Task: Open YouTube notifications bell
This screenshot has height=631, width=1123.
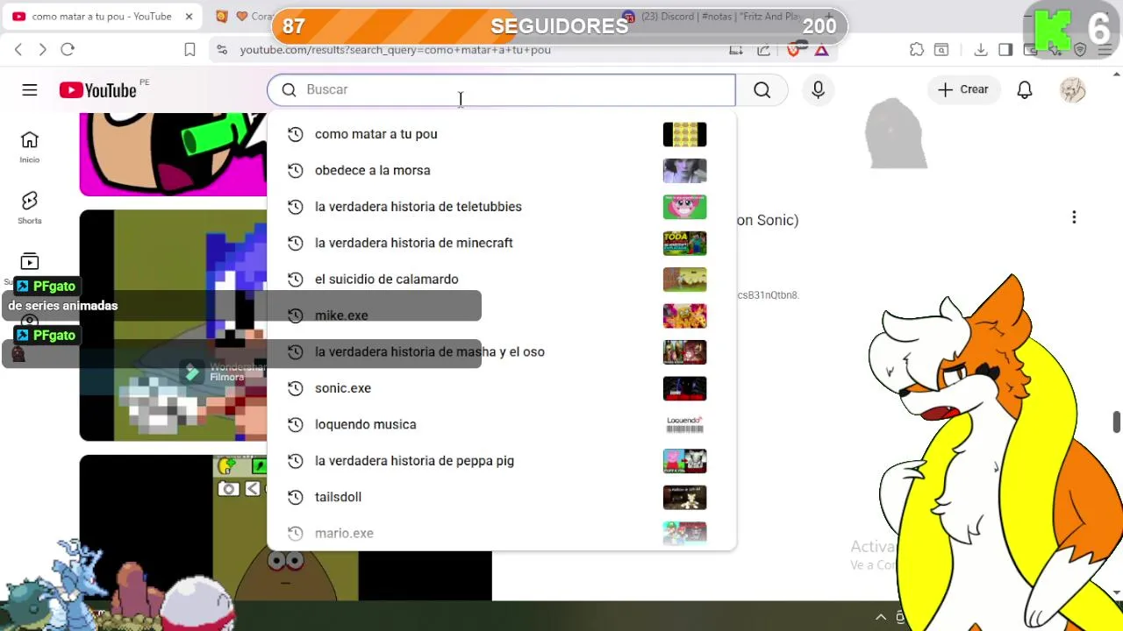Action: [x=1025, y=89]
